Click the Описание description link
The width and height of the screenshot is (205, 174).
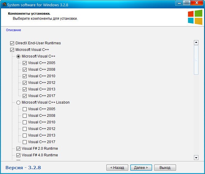[13, 30]
